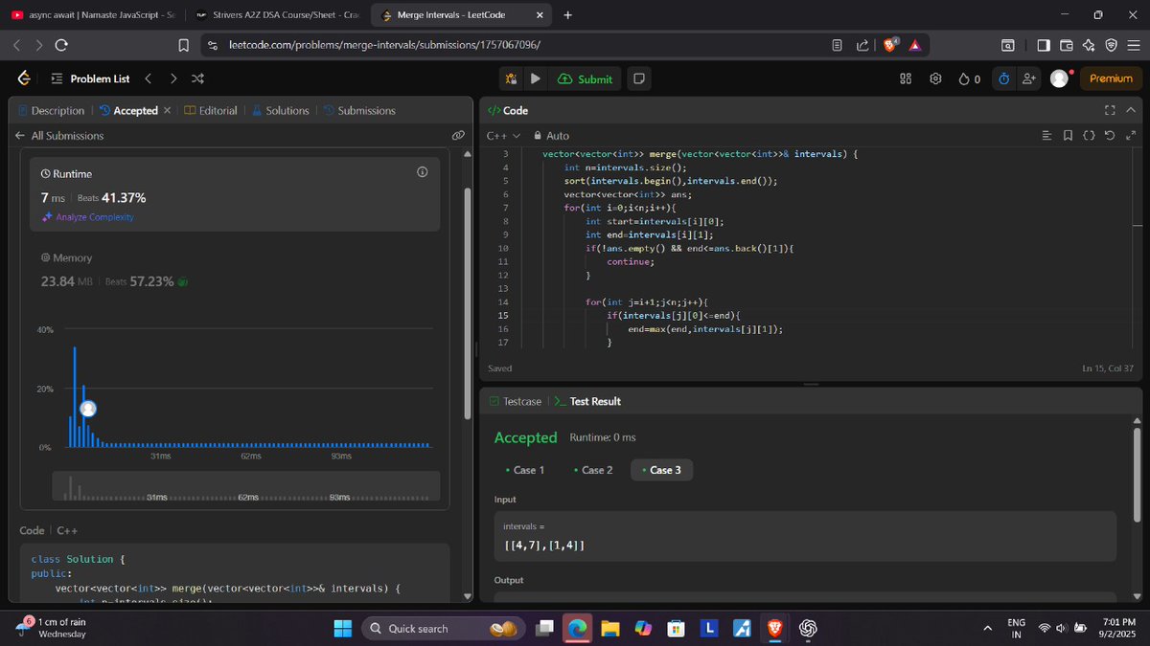1150x646 pixels.
Task: Open the C++ language dropdown
Action: pyautogui.click(x=504, y=136)
